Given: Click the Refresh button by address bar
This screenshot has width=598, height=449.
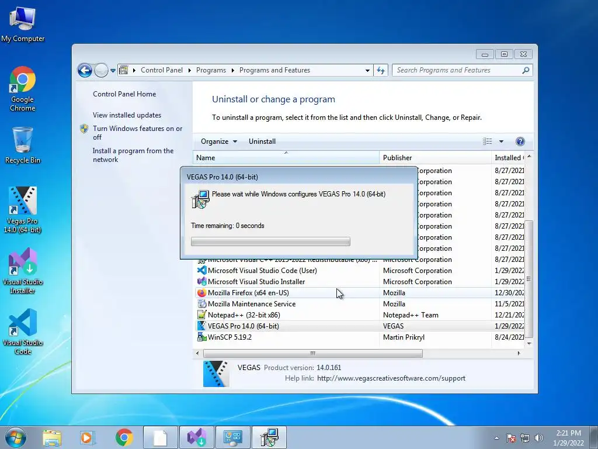Looking at the screenshot, I should 381,70.
